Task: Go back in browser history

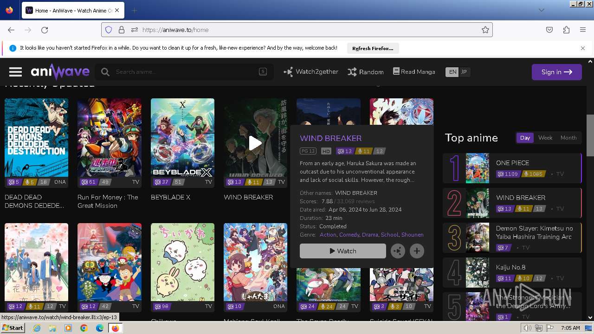Action: pos(11,30)
